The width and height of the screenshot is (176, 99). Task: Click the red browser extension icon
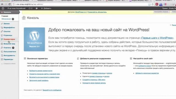point(157,4)
